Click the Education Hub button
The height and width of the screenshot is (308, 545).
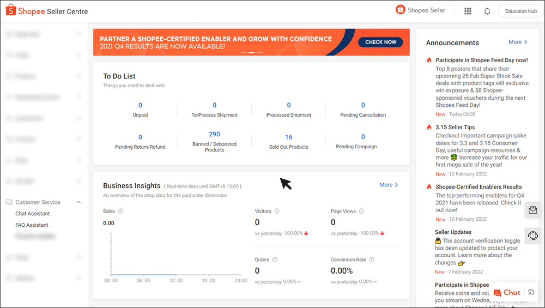point(520,11)
